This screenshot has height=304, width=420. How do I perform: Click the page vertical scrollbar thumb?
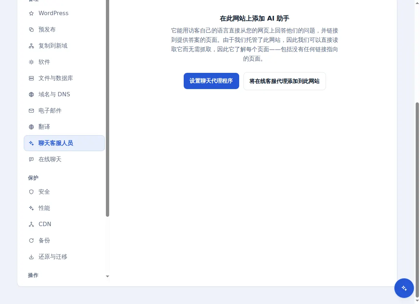(x=417, y=200)
